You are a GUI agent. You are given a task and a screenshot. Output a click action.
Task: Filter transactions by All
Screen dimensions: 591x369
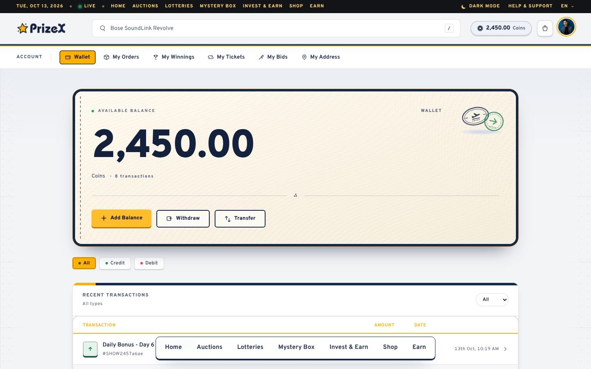84,263
